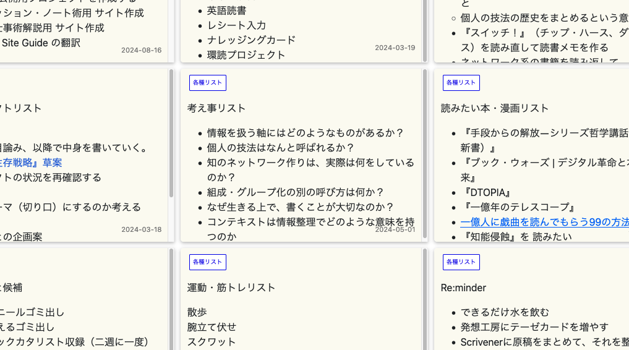
Task: Click ニールゴミ出し line
Action: pos(32,312)
